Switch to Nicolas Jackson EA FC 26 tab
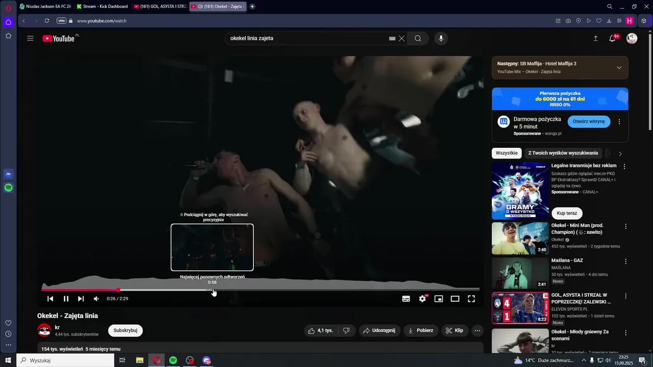The height and width of the screenshot is (367, 653). 45,7
